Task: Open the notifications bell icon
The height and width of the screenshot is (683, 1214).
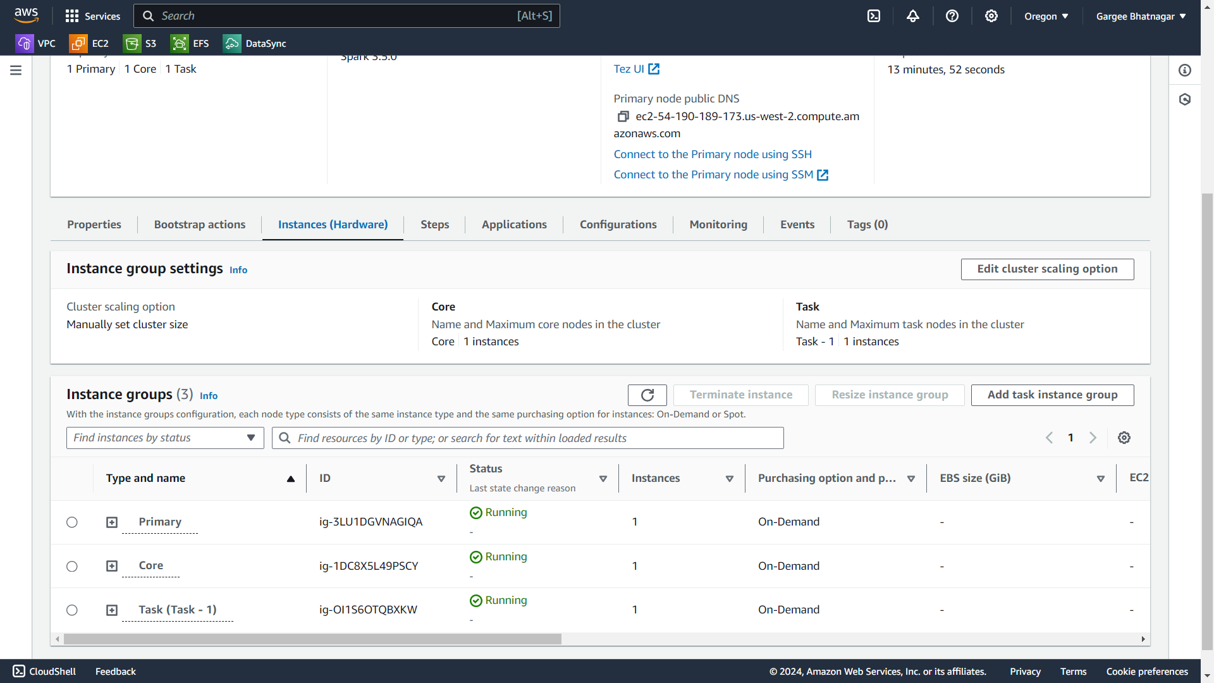Action: 912,16
